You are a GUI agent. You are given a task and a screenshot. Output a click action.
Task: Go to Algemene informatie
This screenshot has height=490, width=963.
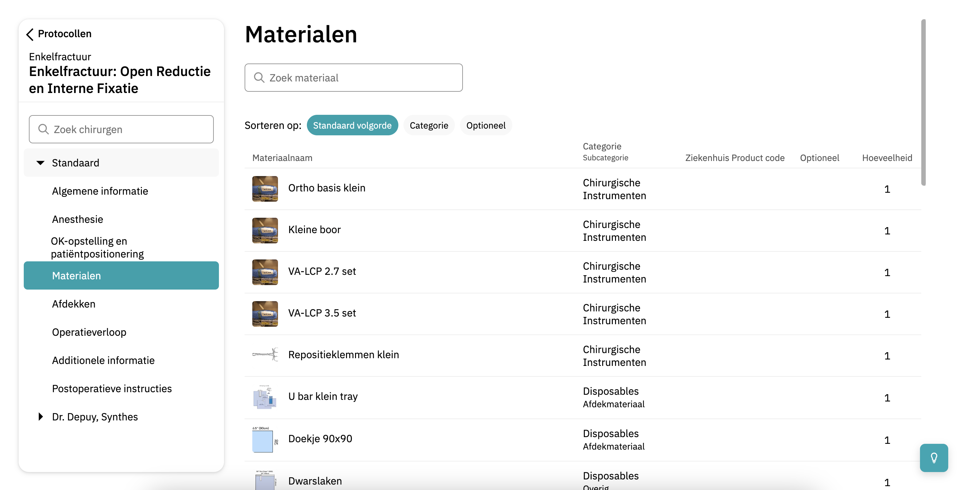[x=100, y=191]
